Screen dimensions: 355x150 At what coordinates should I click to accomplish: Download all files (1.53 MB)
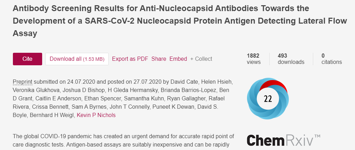(77, 59)
